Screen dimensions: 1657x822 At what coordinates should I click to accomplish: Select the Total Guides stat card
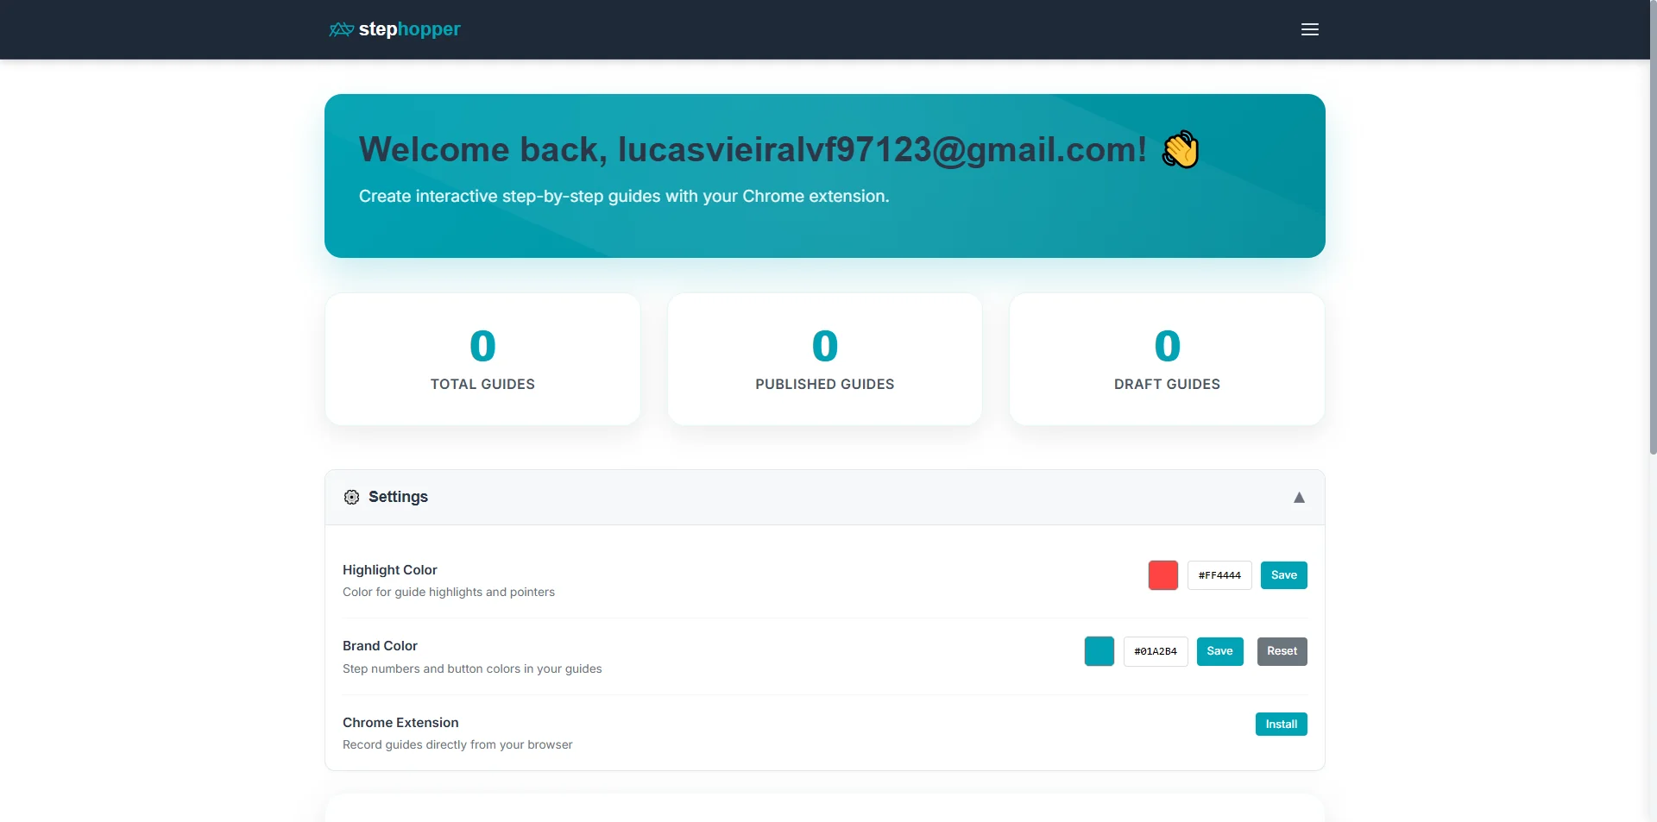[482, 359]
